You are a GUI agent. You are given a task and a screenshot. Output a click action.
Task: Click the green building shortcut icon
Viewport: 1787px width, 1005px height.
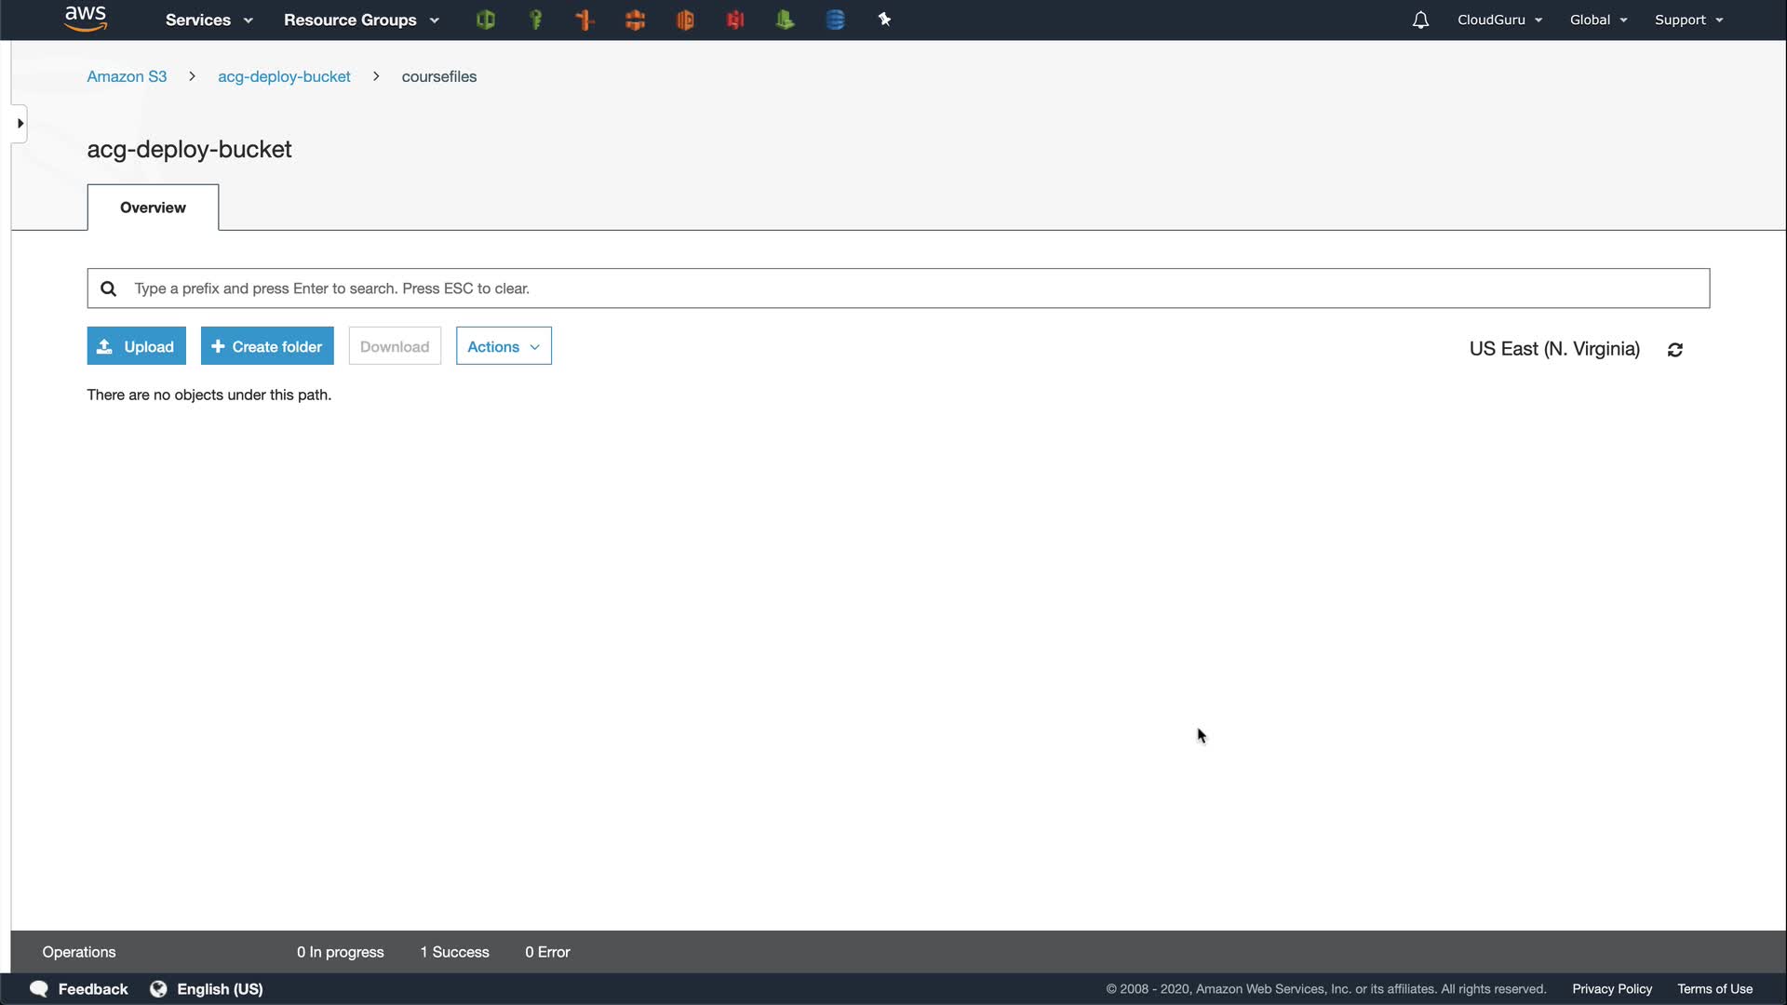pos(785,20)
